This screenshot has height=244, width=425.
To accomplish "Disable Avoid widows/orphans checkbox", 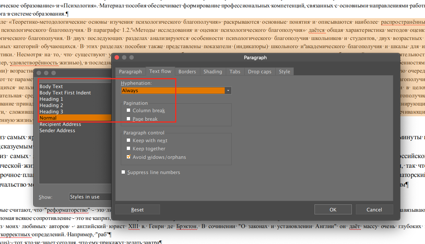I will click(129, 157).
